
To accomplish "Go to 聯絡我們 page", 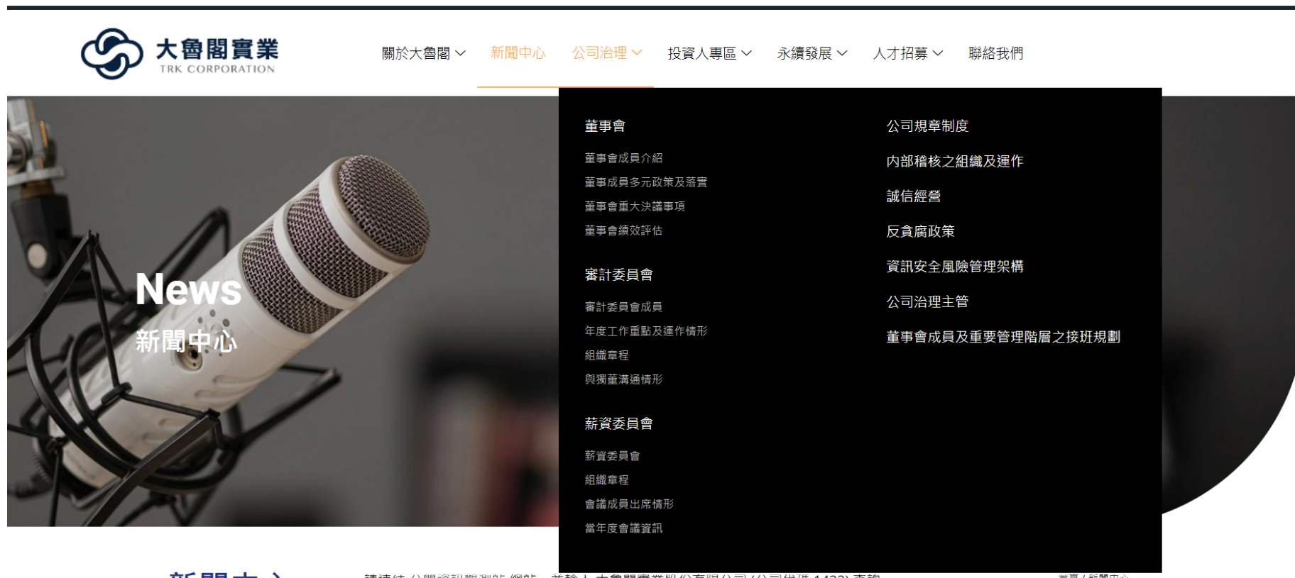I will point(996,53).
